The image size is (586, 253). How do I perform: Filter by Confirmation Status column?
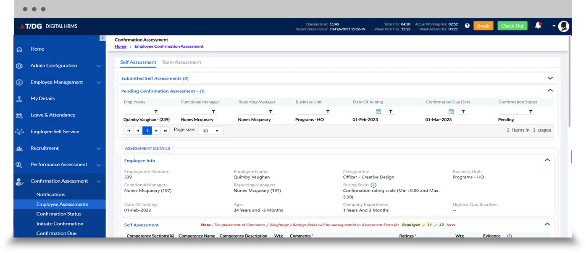click(x=531, y=112)
